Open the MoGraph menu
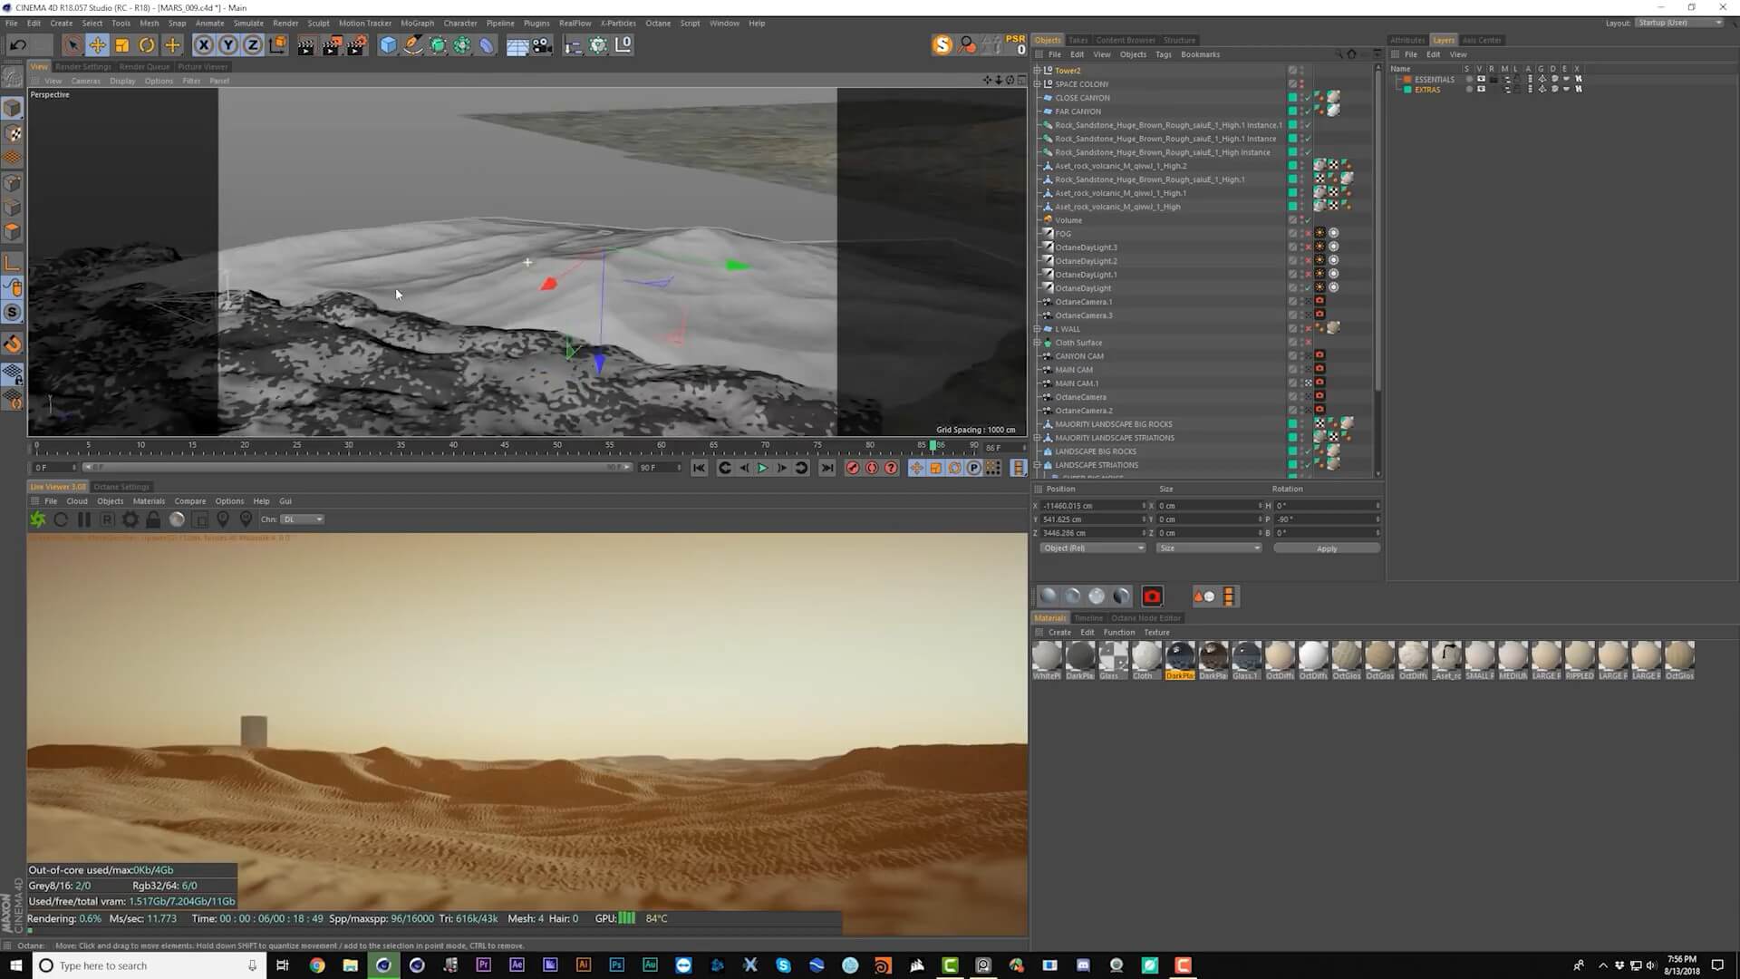The height and width of the screenshot is (979, 1740). [x=417, y=24]
